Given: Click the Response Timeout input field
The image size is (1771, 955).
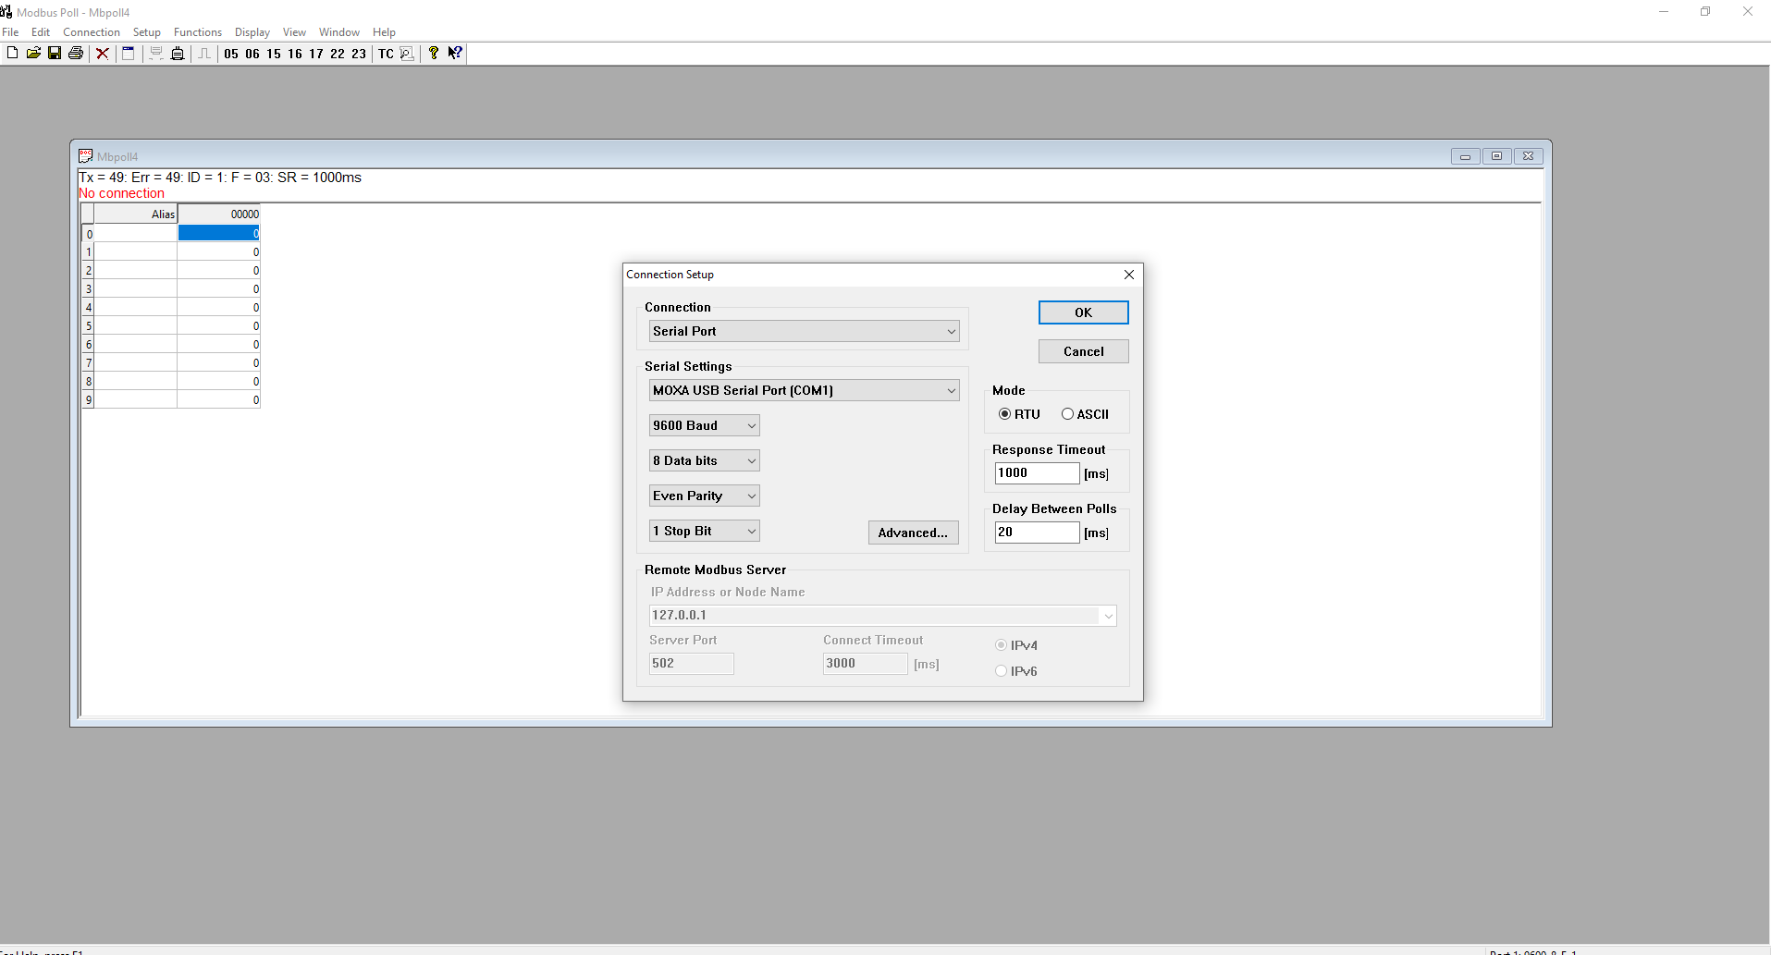Looking at the screenshot, I should tap(1036, 473).
